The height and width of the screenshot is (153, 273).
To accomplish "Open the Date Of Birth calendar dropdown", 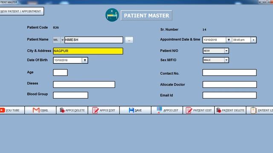I will [x=85, y=60].
